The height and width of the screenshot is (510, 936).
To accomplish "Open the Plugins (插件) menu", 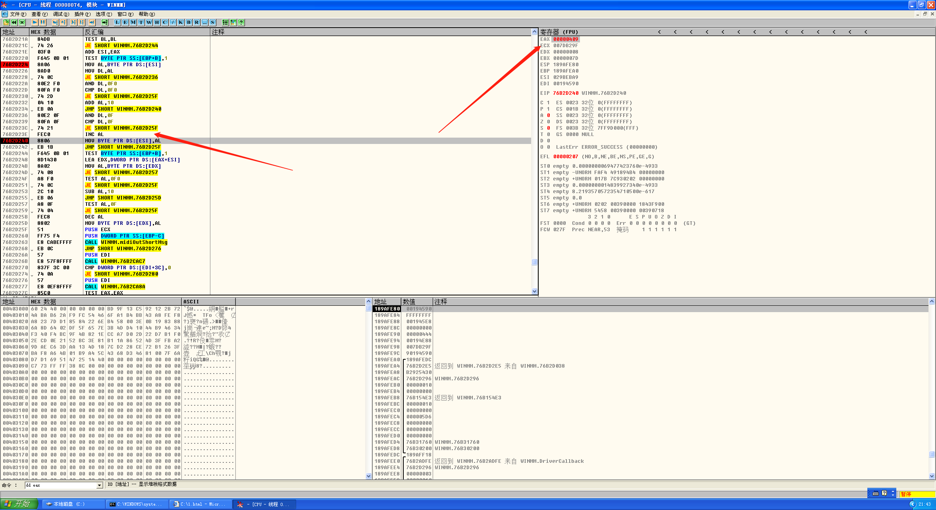I will tap(82, 14).
